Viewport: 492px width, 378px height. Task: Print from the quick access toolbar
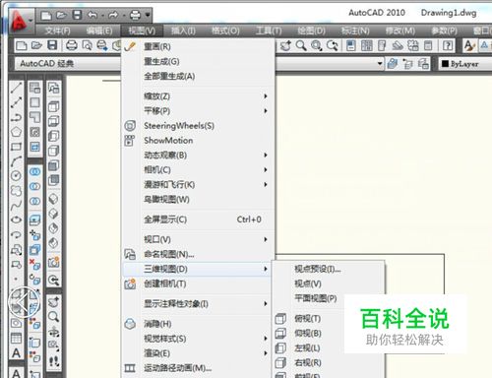(x=135, y=15)
